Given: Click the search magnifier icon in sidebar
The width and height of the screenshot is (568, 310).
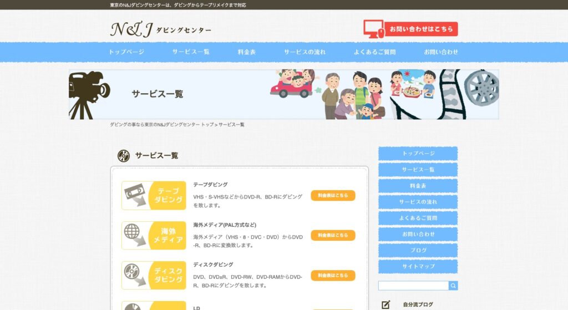Looking at the screenshot, I should click(453, 286).
